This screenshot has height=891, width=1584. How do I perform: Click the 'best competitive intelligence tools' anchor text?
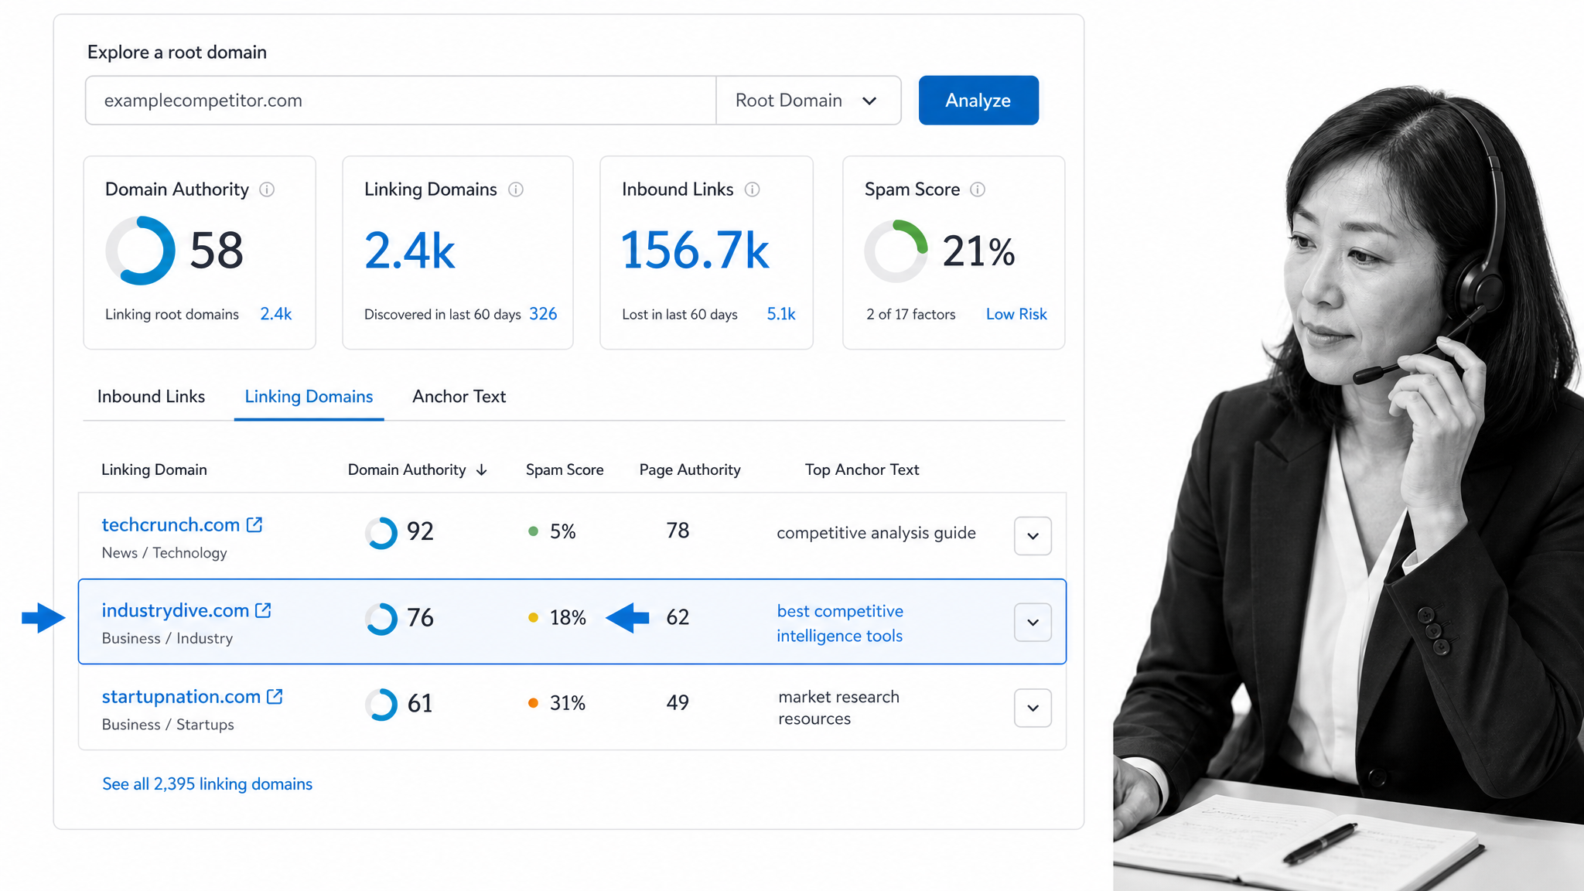pos(840,623)
